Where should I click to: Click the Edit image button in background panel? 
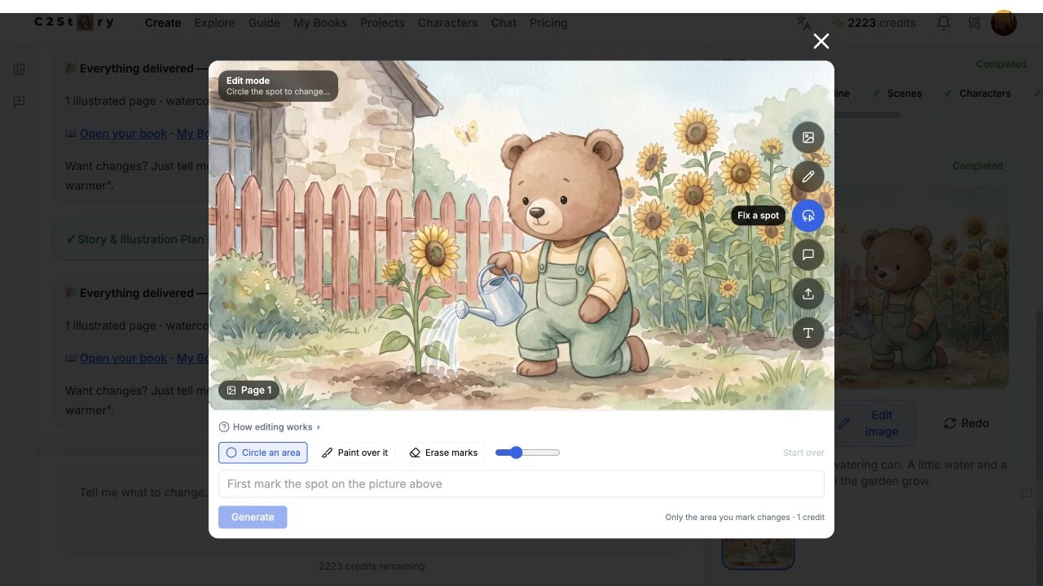pos(874,423)
